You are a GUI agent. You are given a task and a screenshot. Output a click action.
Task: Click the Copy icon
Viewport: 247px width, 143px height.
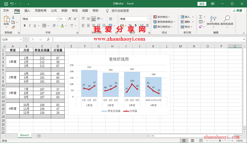point(13,22)
